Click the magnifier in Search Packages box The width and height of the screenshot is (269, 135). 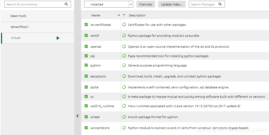pos(220,4)
